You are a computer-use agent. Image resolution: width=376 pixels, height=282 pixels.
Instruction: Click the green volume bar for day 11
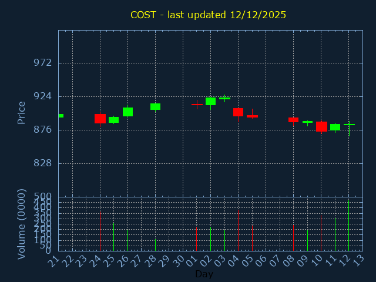(x=335, y=234)
